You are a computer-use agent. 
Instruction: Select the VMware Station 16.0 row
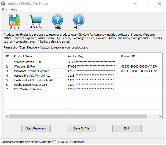pos(83,62)
